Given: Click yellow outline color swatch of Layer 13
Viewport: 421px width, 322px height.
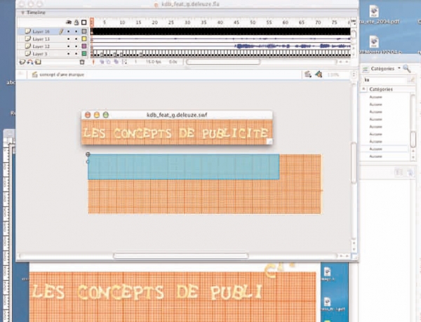Looking at the screenshot, I should coord(84,39).
